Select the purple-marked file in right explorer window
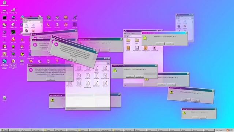 pyautogui.click(x=154, y=48)
